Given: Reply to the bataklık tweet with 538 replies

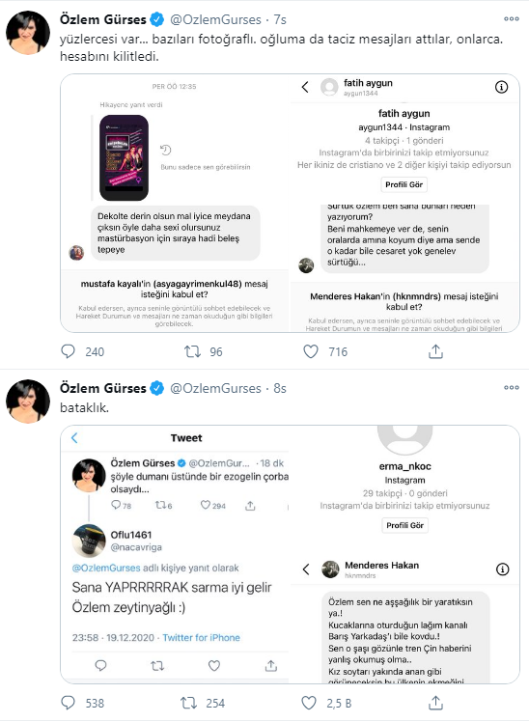Looking at the screenshot, I should 69,703.
